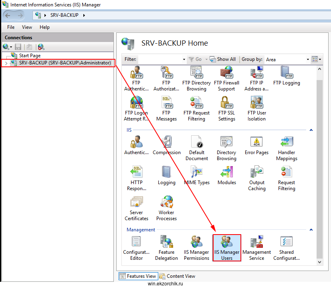
Task: Switch to Content View tab
Action: click(x=177, y=276)
